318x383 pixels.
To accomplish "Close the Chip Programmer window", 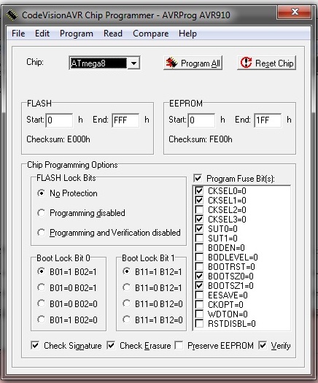I will (295, 12).
